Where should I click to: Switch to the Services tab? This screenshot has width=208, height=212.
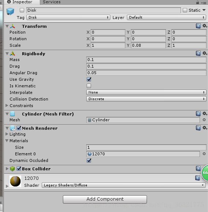(x=52, y=2)
